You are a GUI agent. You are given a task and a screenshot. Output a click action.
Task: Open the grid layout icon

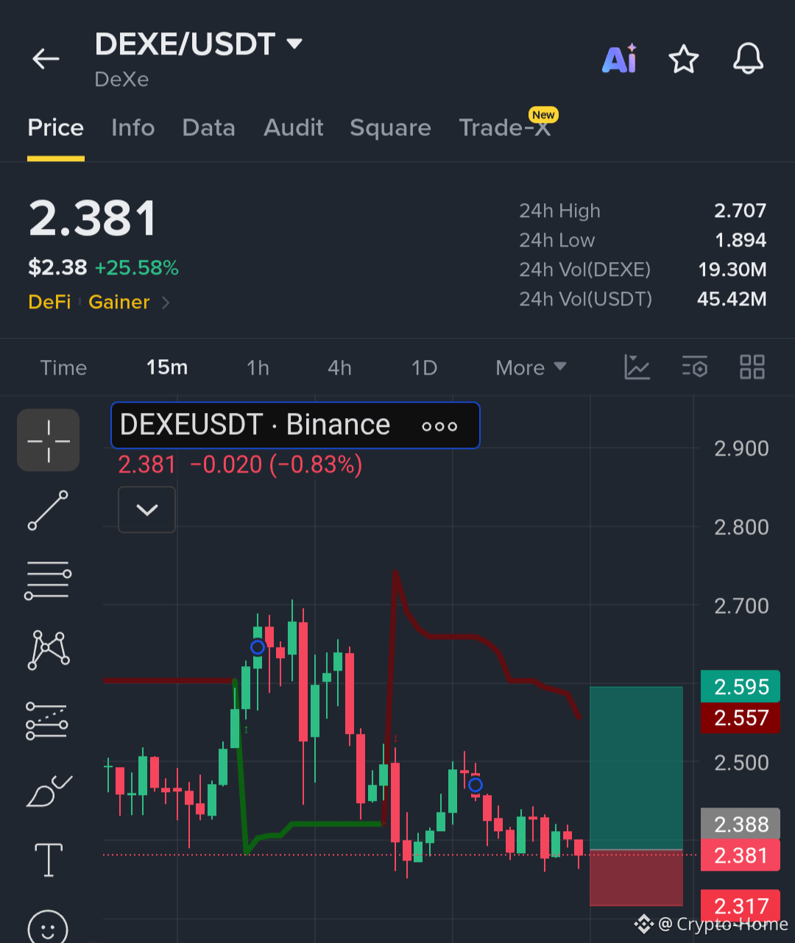click(x=752, y=367)
